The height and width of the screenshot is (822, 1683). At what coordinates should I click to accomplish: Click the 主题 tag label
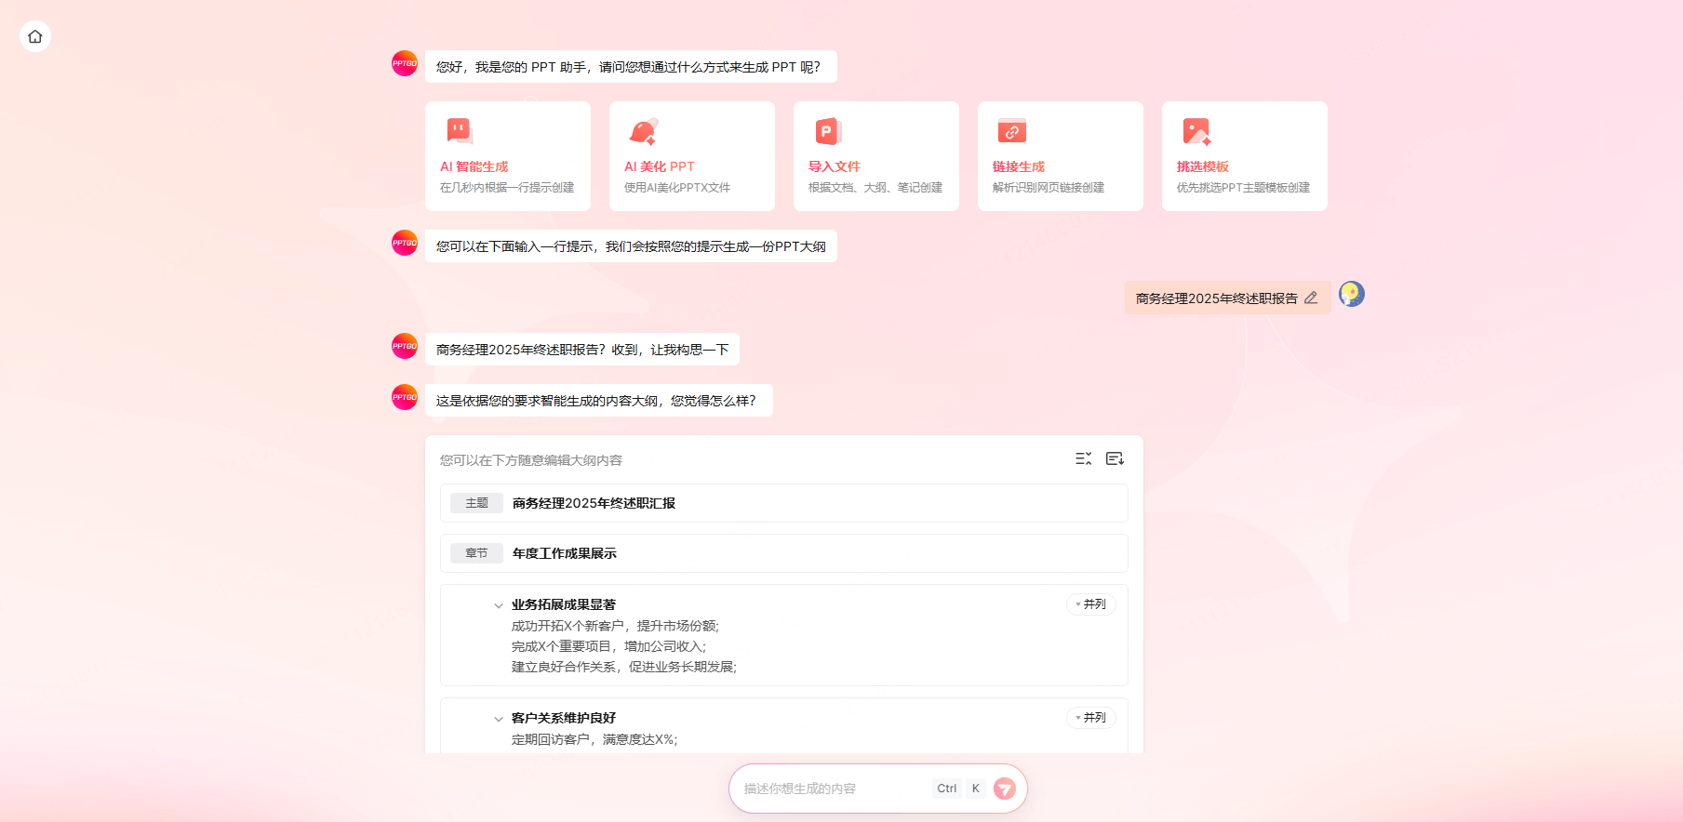pos(477,503)
